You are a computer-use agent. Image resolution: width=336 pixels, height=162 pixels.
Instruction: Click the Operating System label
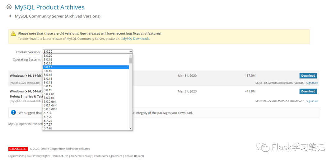(26, 60)
